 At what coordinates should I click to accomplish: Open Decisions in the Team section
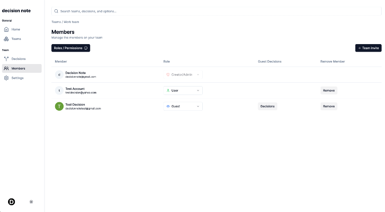(22, 59)
